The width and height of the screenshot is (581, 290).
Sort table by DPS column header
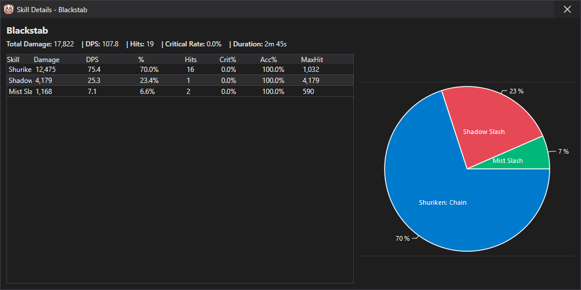tap(92, 60)
